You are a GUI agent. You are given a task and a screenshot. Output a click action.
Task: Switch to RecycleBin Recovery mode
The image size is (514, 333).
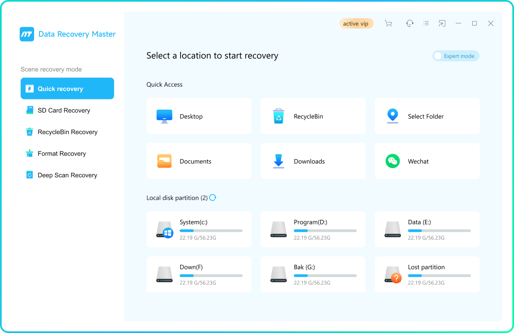67,132
